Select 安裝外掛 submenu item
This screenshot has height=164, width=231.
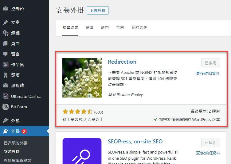(12, 152)
